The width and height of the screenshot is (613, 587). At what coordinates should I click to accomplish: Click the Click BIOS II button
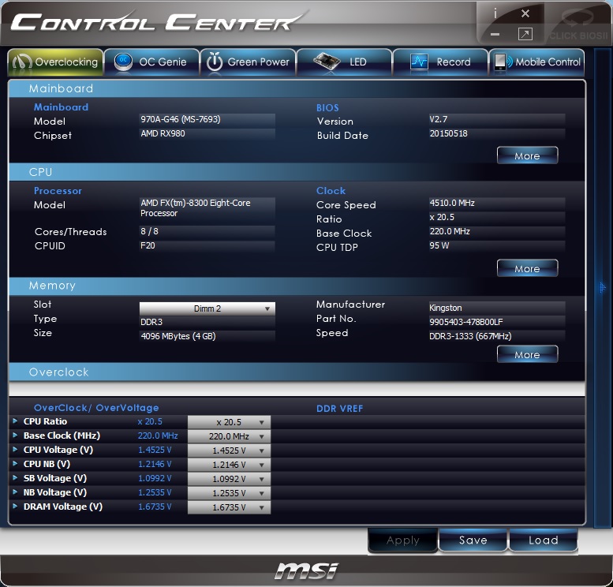click(578, 24)
